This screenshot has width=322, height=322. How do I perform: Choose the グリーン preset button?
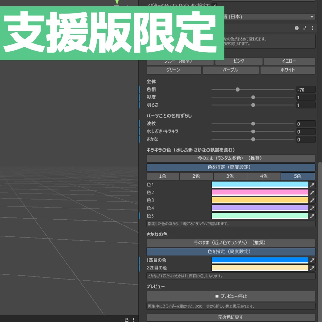pyautogui.click(x=174, y=70)
